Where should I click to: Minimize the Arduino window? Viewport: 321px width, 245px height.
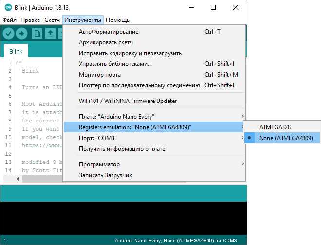click(x=191, y=8)
